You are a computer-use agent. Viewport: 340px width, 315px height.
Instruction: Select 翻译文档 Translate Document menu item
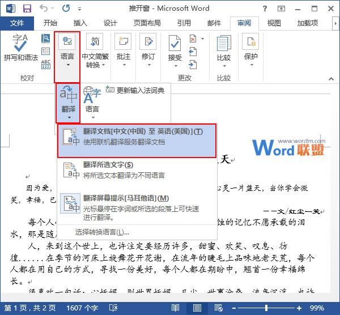tap(137, 141)
